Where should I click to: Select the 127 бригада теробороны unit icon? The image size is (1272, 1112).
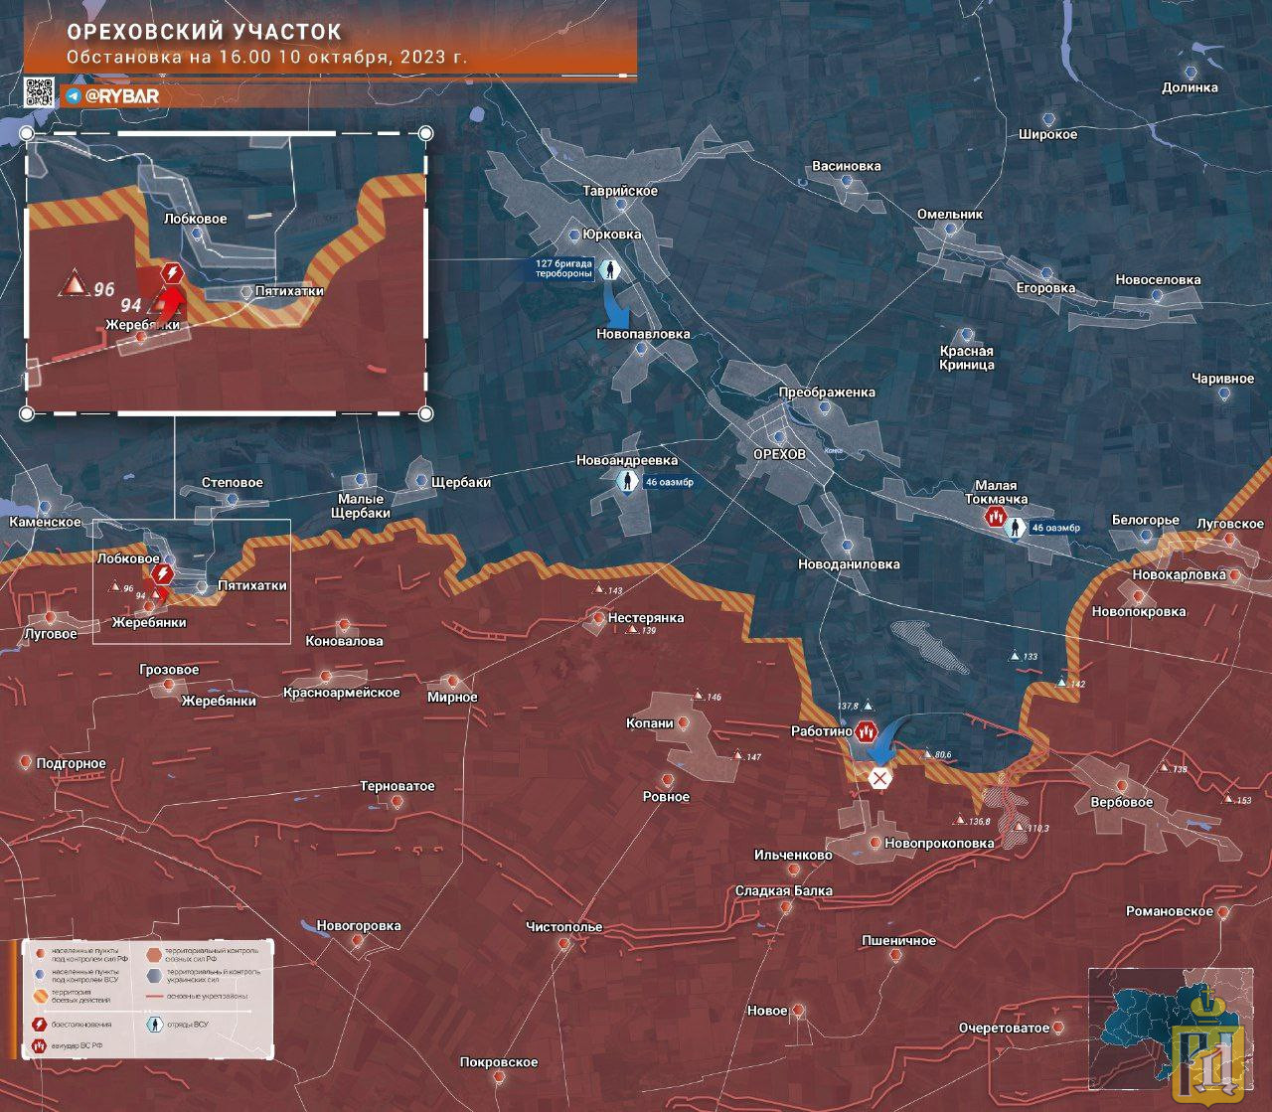(609, 268)
